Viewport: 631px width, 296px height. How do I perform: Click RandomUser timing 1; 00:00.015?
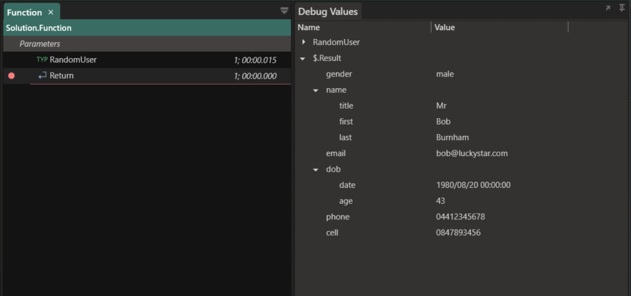tap(255, 60)
